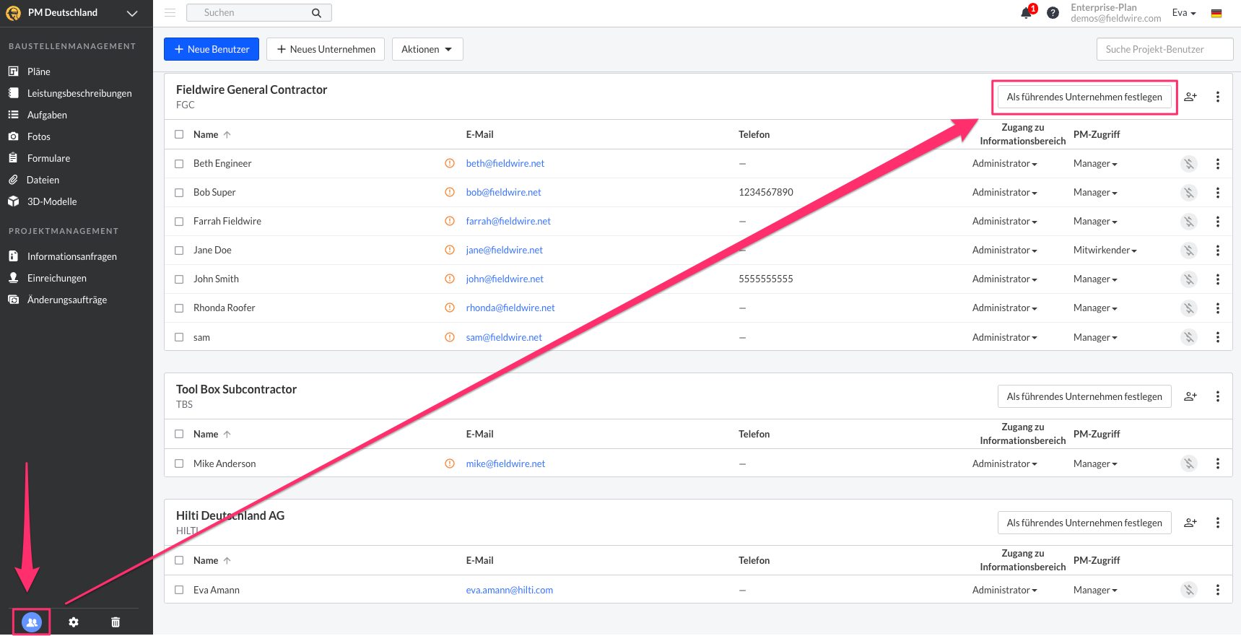Open row menu for Beth Engineer
The image size is (1241, 636).
click(1218, 164)
